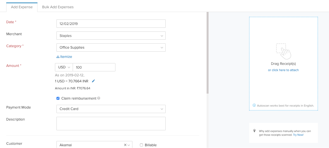The width and height of the screenshot is (329, 148).
Task: Enable the Billable checkbox
Action: [x=141, y=145]
